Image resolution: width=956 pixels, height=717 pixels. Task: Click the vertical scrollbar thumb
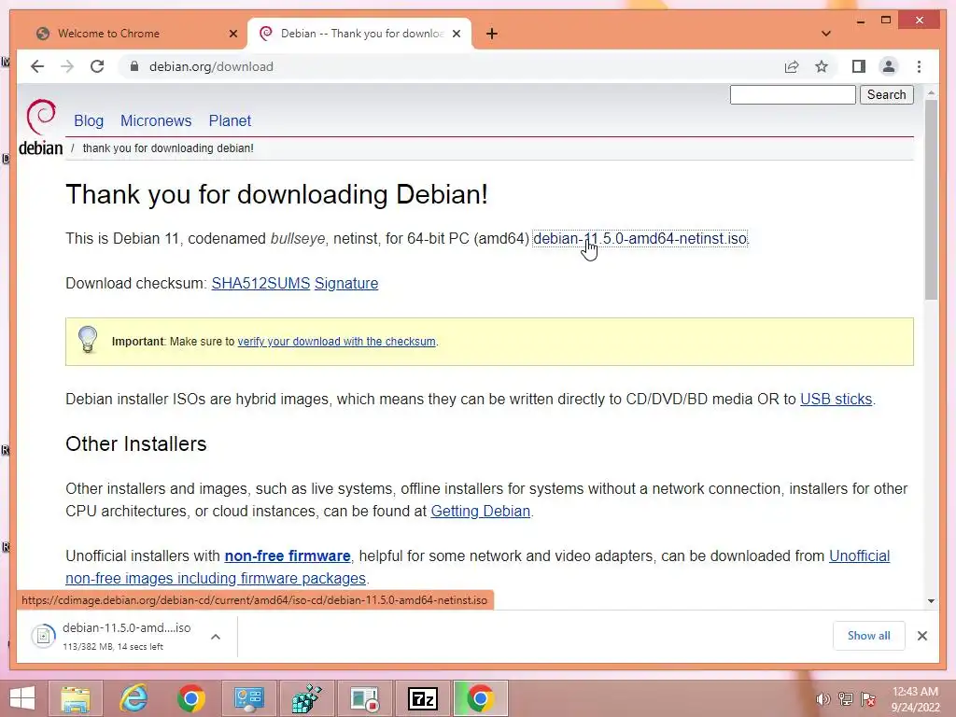(x=931, y=200)
